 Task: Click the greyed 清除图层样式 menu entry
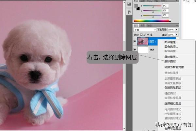tap(173, 118)
